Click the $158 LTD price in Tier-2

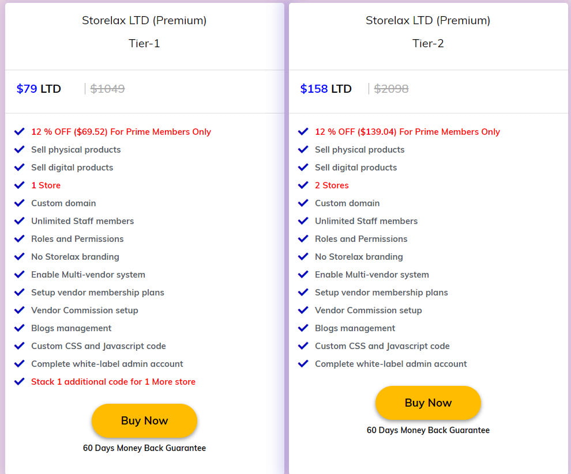[x=326, y=89]
